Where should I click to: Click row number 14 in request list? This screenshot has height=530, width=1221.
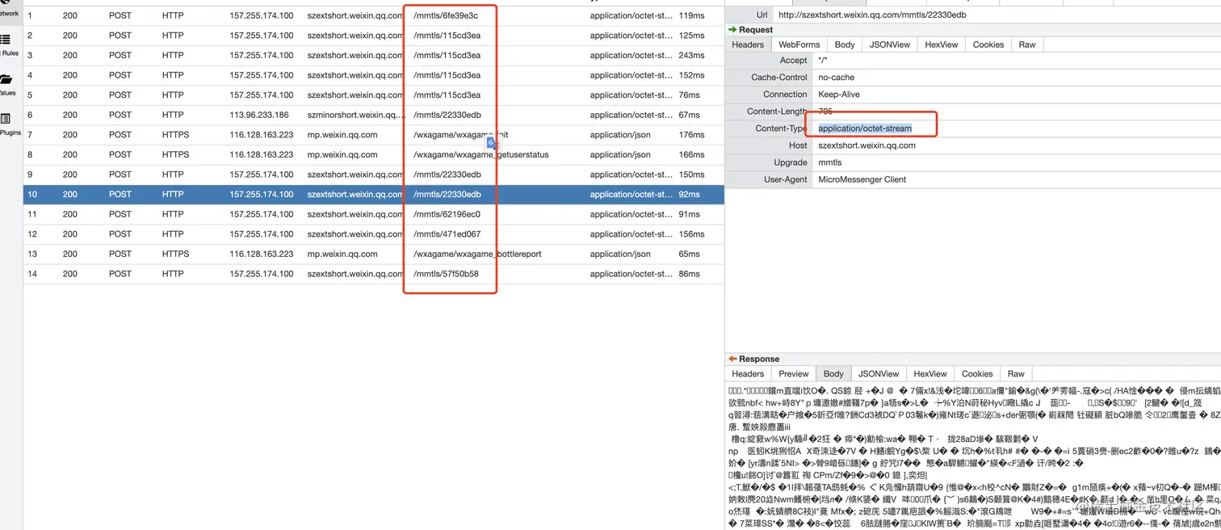[31, 274]
